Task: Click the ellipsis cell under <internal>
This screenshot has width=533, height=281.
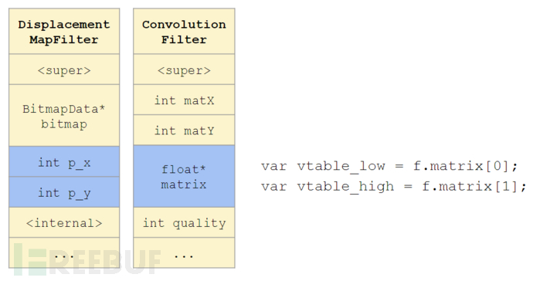Action: click(64, 252)
